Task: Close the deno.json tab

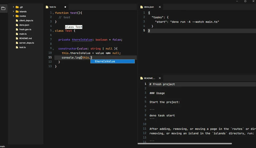Action: pos(160,7)
